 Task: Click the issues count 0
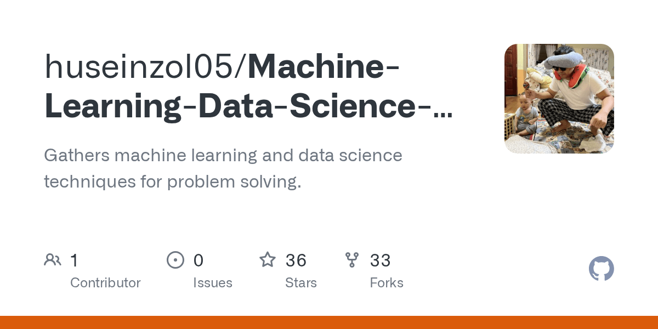198,260
